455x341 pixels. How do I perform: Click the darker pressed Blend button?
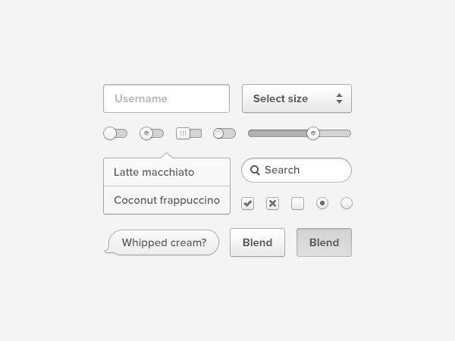[324, 242]
